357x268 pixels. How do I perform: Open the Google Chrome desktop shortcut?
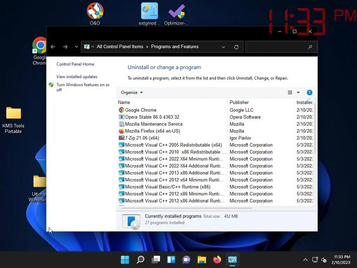click(40, 51)
